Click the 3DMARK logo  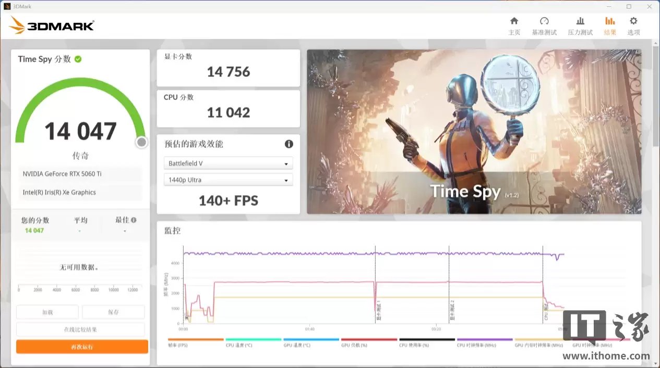pyautogui.click(x=51, y=24)
